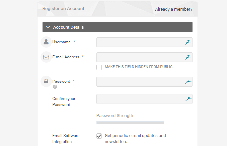Click the autofill icon in E-mail Address field
Screen dimensions: 227x146
click(188, 57)
